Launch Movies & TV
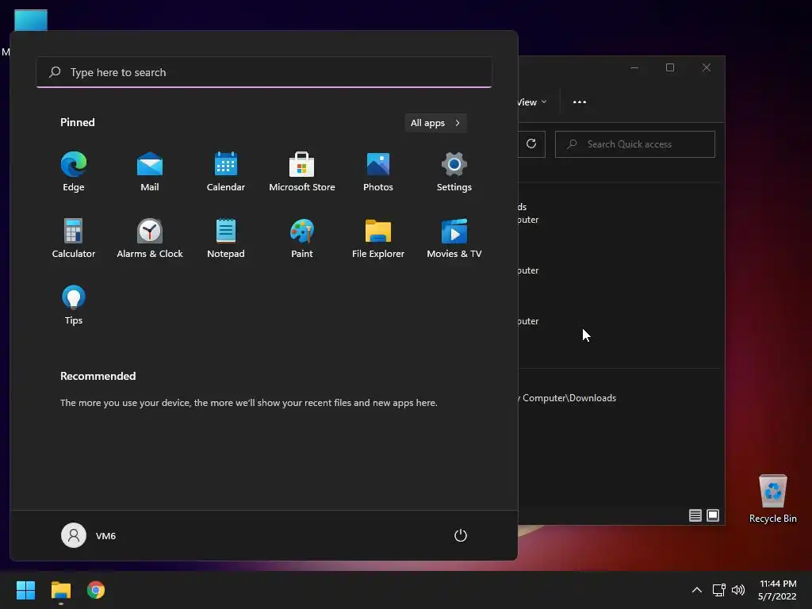The height and width of the screenshot is (609, 812). [454, 239]
